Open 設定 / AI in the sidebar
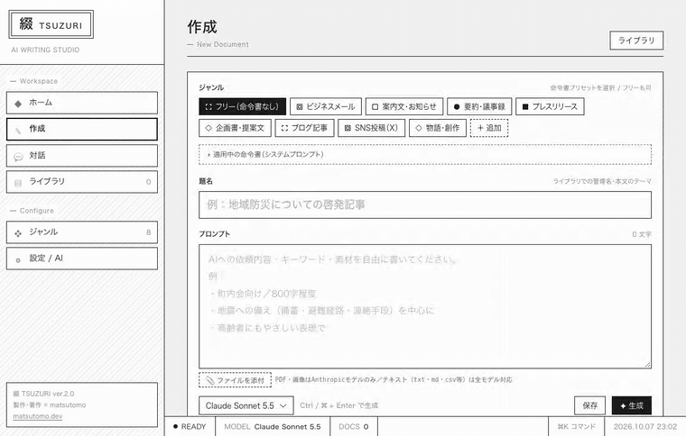This screenshot has width=686, height=436. click(82, 259)
